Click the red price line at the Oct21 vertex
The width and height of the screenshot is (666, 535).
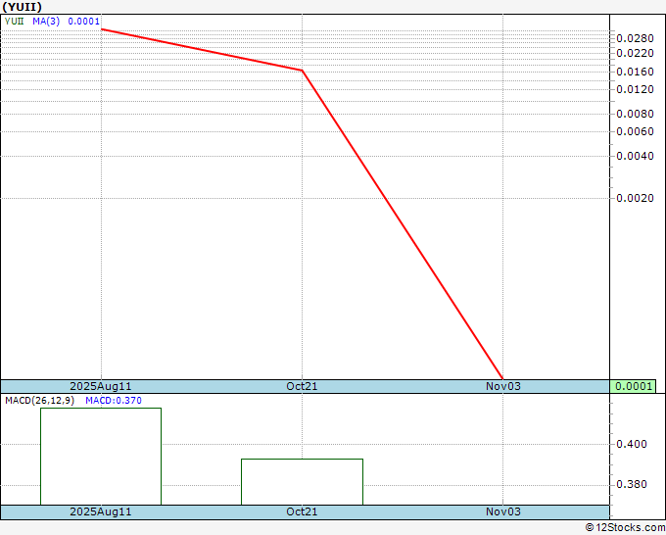302,71
